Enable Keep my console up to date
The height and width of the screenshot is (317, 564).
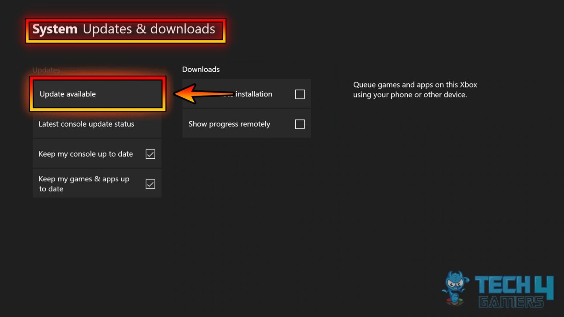(150, 154)
